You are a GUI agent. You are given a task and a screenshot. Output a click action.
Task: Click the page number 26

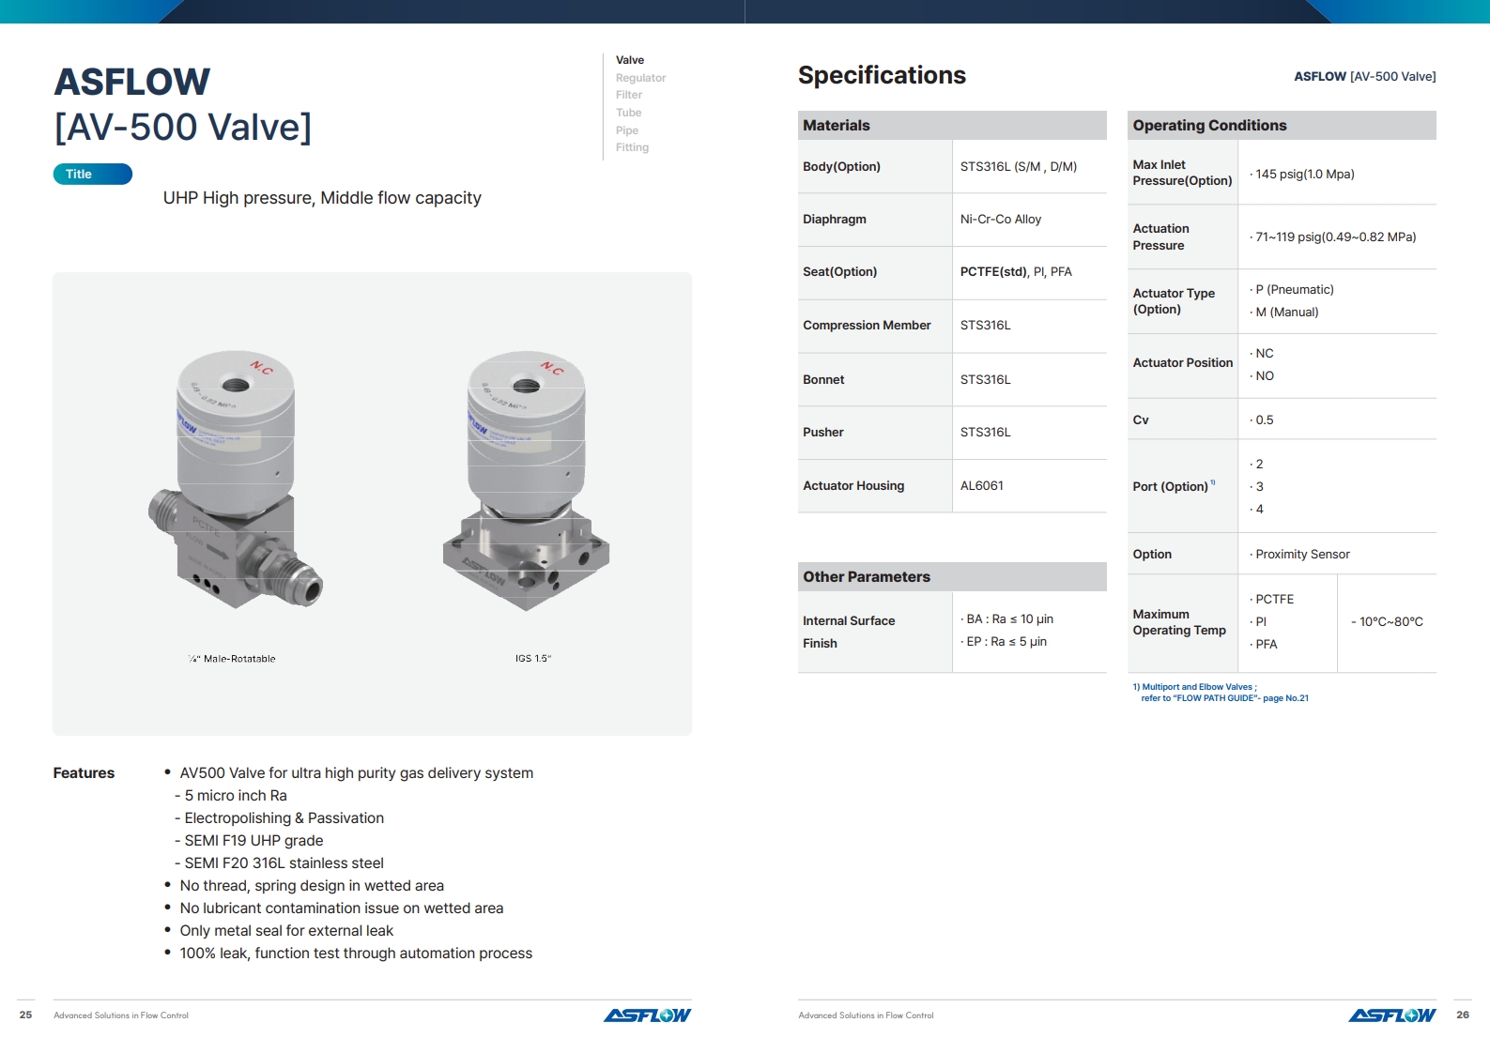(1462, 1015)
